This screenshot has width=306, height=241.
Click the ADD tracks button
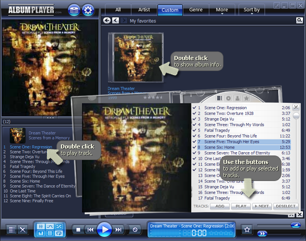(x=219, y=206)
